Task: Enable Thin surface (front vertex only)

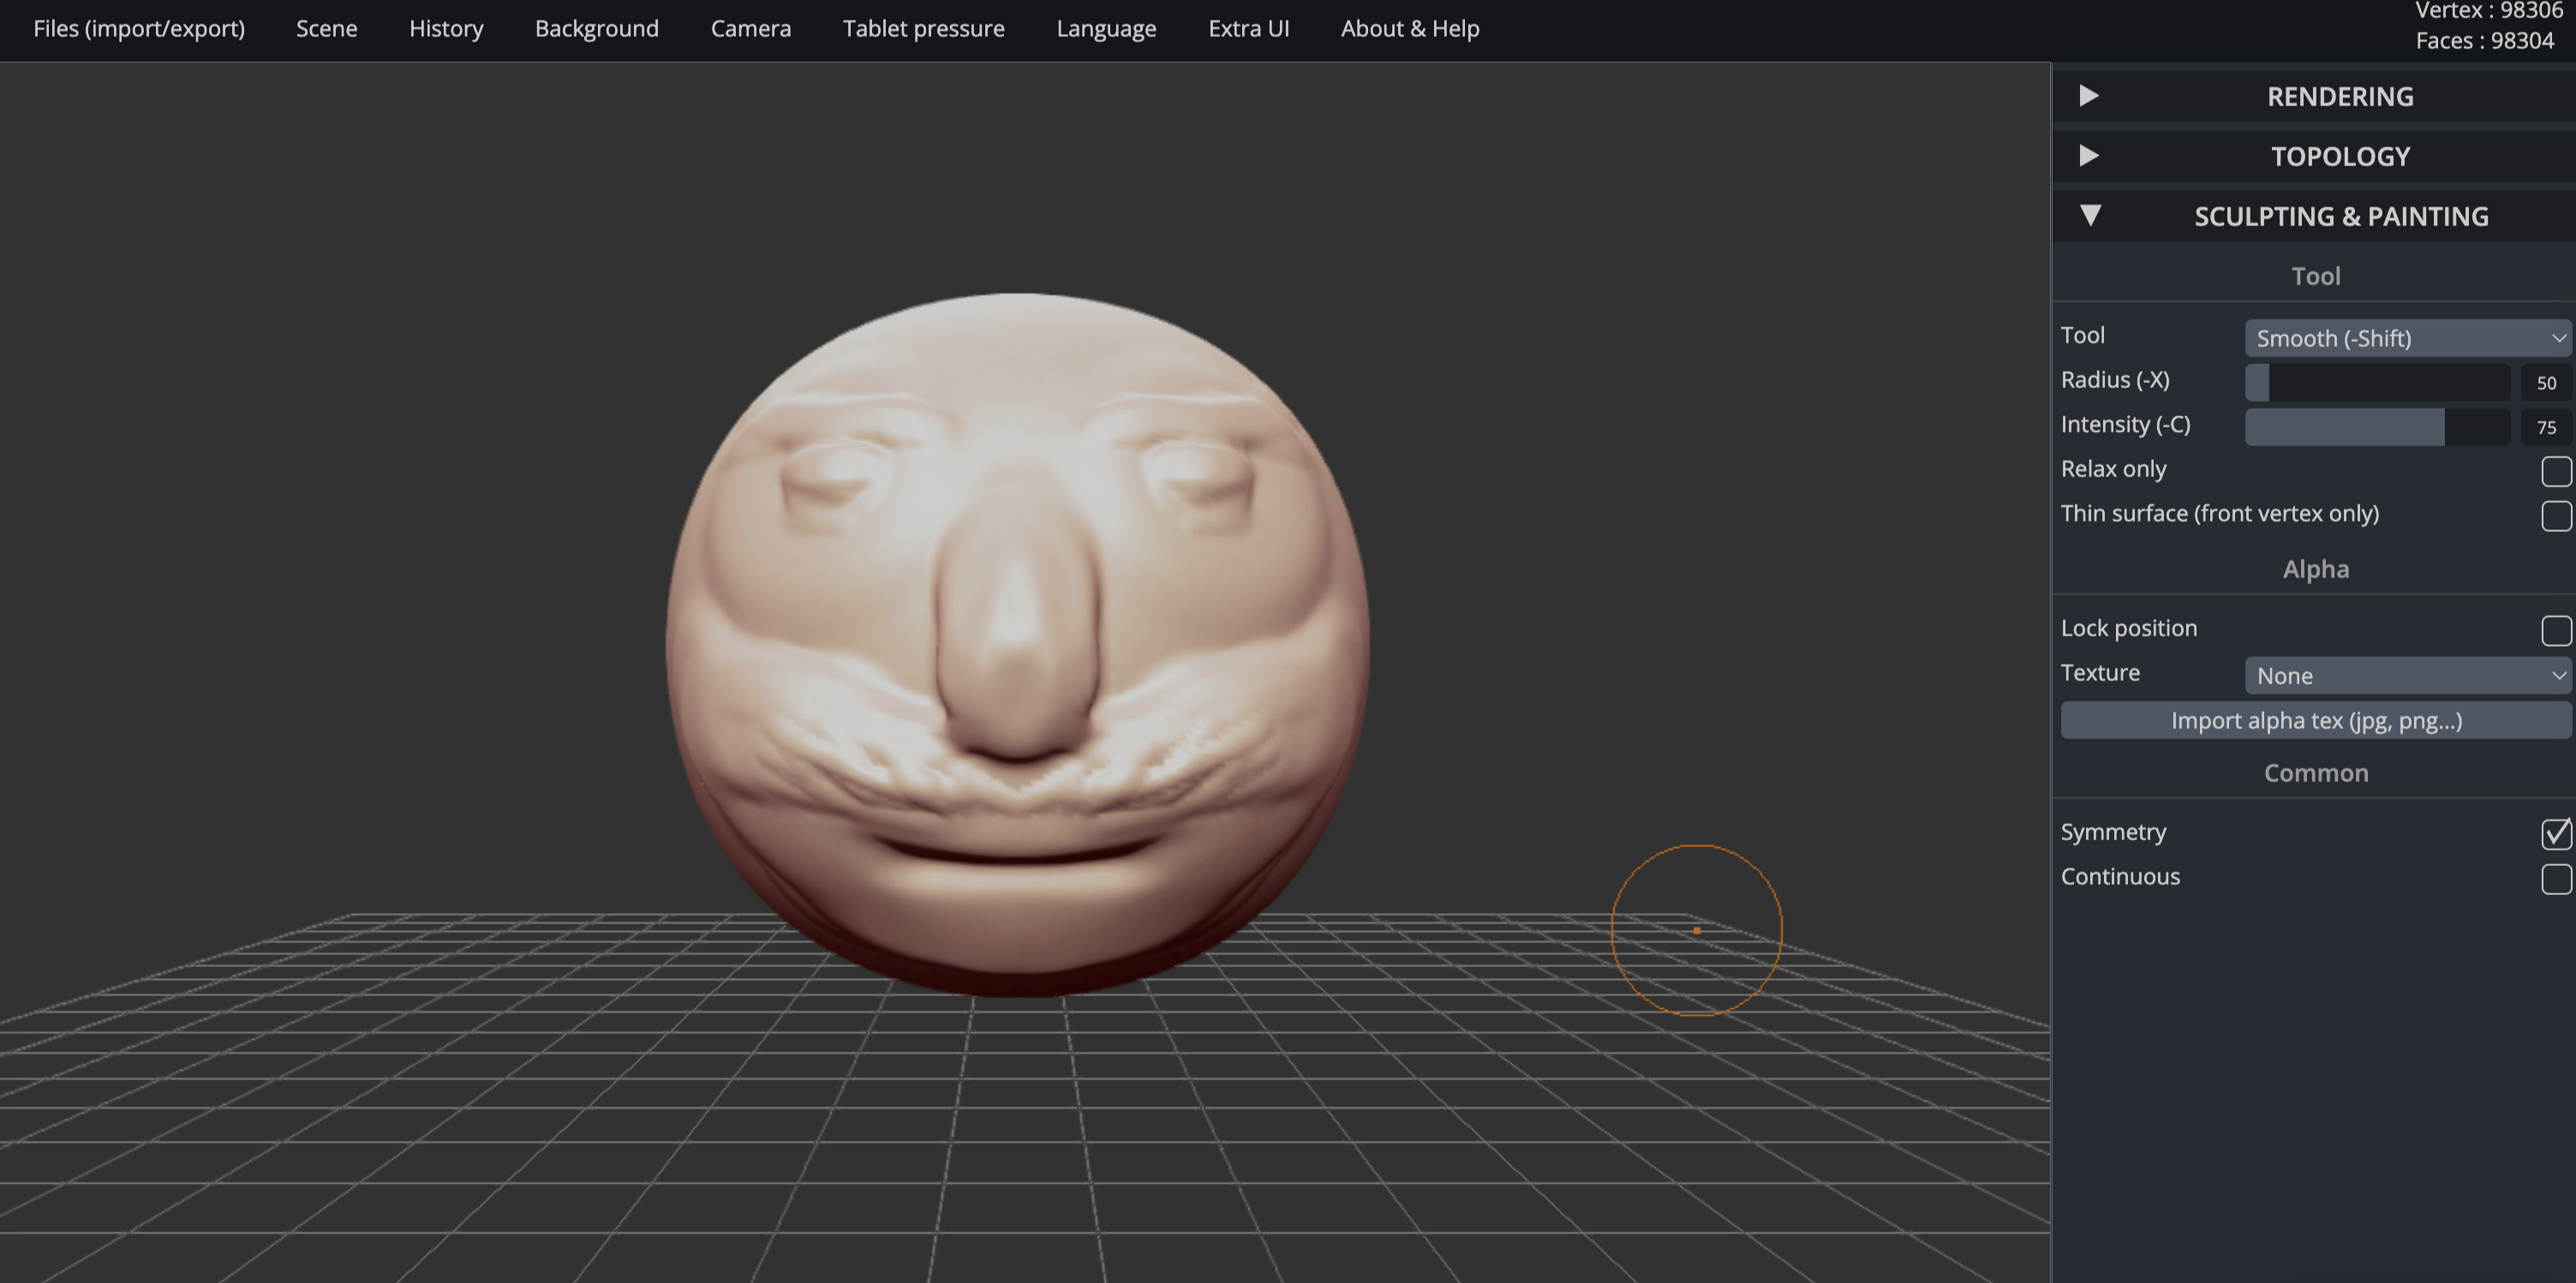Action: (x=2556, y=516)
